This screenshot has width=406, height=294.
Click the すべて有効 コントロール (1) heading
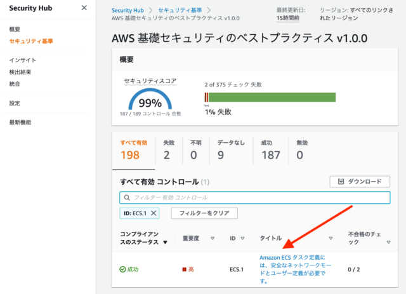pyautogui.click(x=164, y=182)
